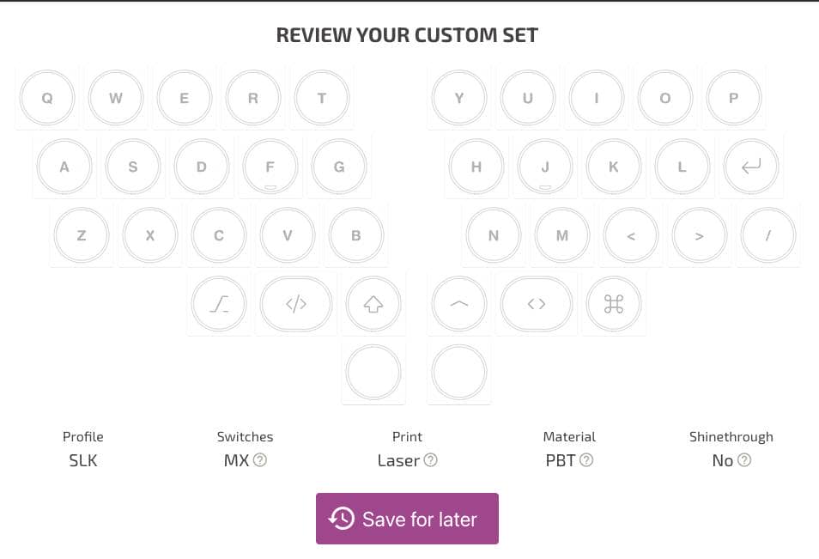Screen dimensions: 819x559
Task: Select the F homing keycap
Action: 270,167
